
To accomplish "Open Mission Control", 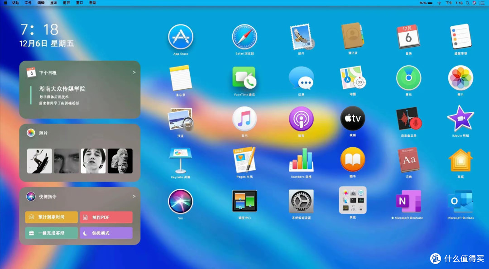I will click(244, 201).
